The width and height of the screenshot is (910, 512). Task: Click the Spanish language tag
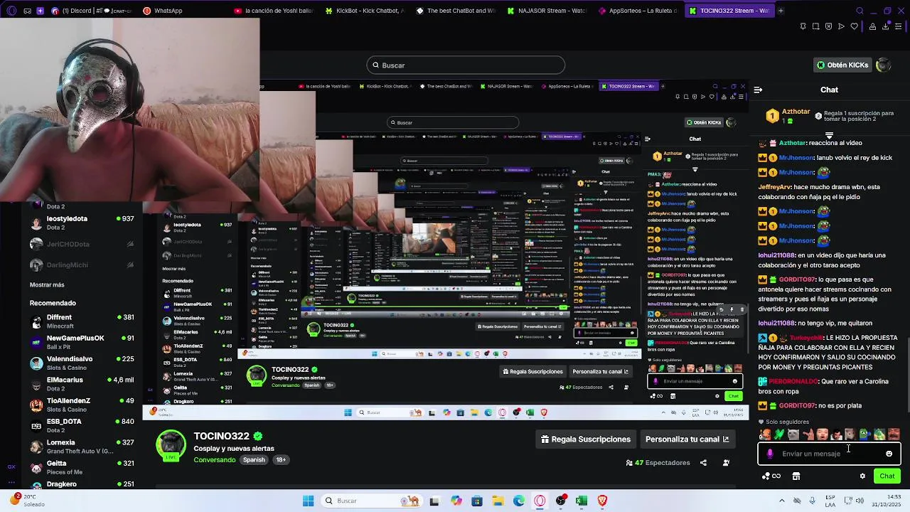click(x=254, y=460)
